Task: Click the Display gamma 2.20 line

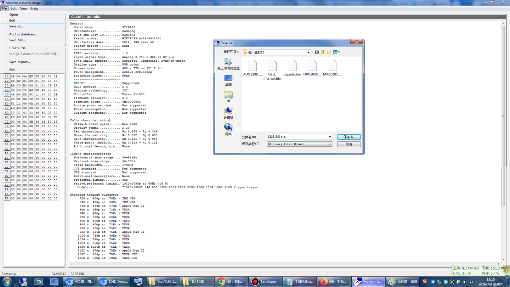Action: coord(101,128)
